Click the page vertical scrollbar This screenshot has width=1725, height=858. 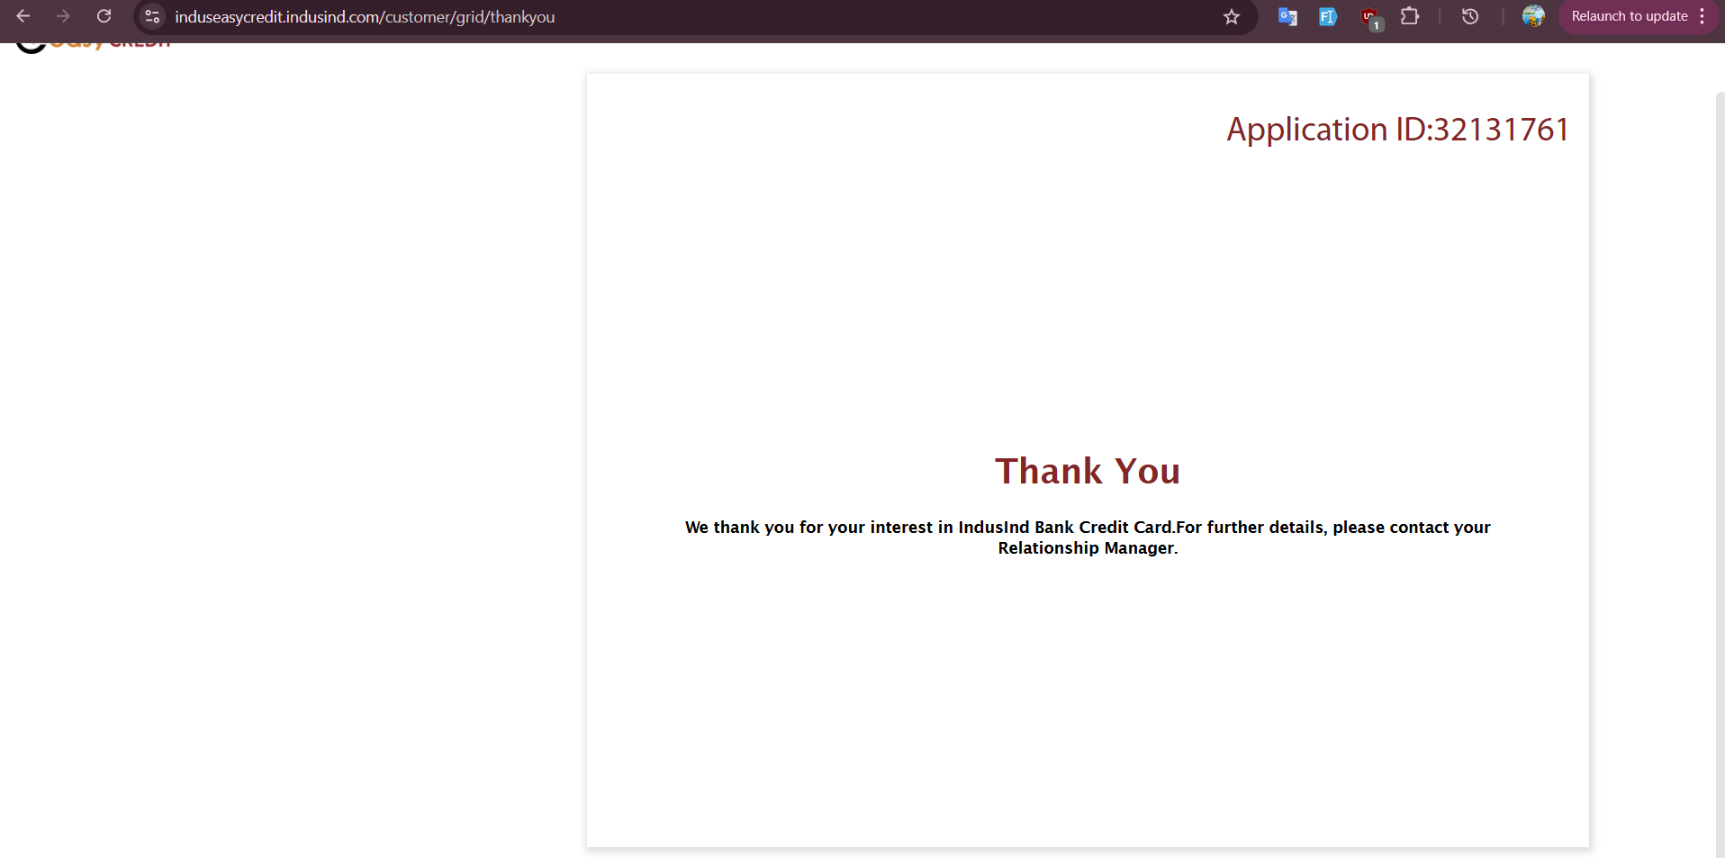[1720, 474]
